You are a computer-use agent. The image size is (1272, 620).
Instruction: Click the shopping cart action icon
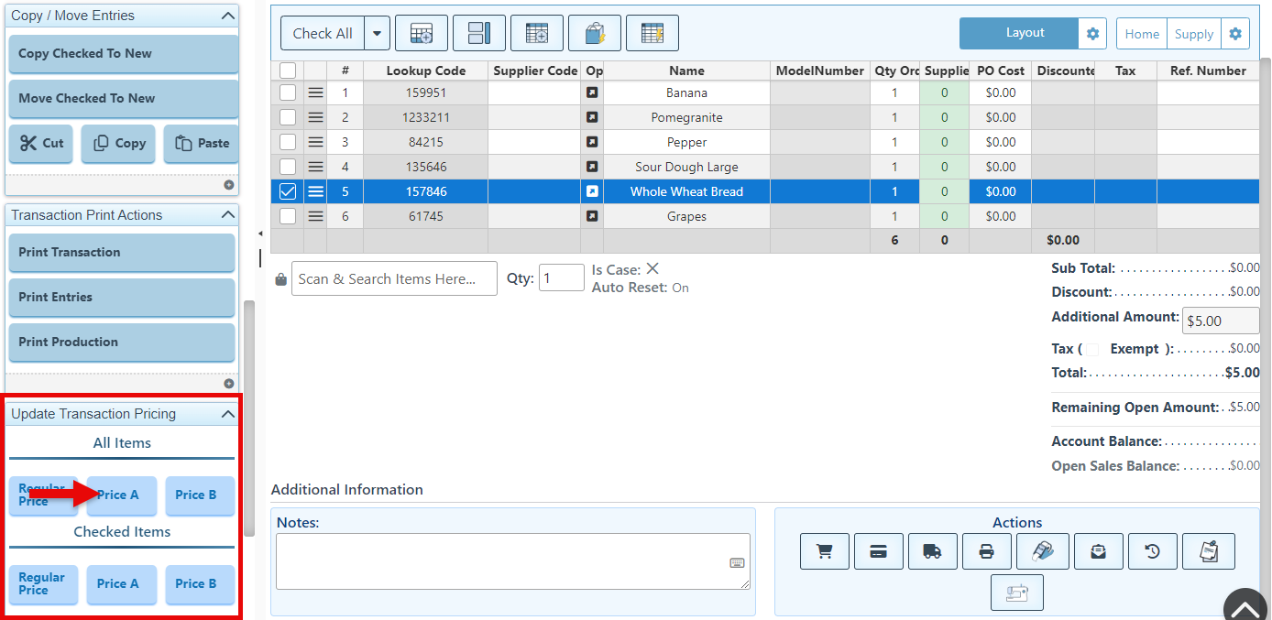tap(824, 551)
